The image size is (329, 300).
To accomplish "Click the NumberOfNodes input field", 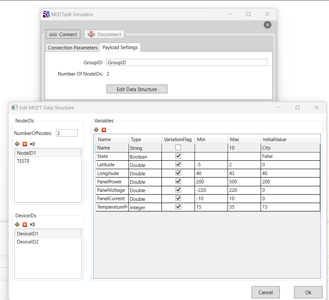I will click(x=67, y=133).
